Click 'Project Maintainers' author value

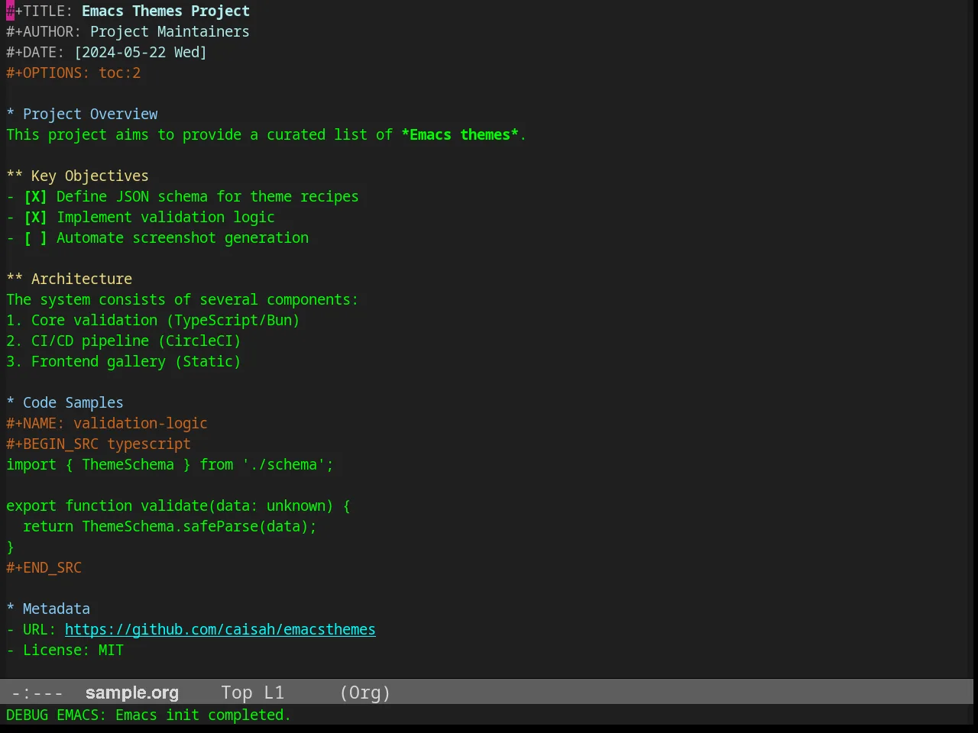[x=170, y=32]
